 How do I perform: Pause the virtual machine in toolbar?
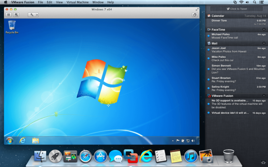click(x=9, y=15)
